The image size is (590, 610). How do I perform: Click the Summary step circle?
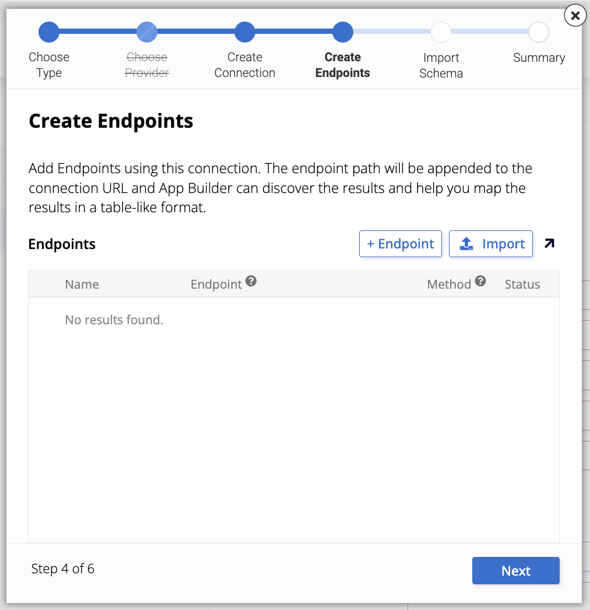pyautogui.click(x=539, y=31)
